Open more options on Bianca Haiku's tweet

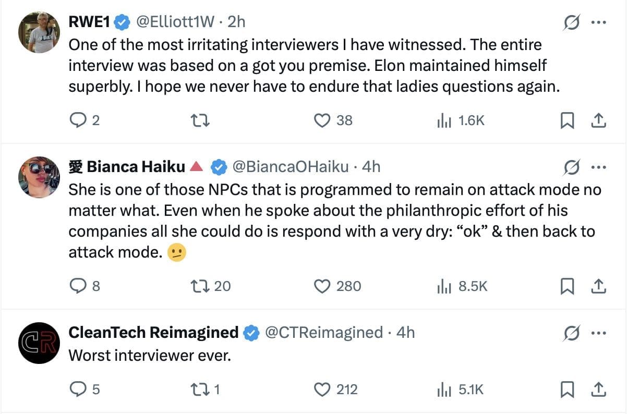click(598, 167)
